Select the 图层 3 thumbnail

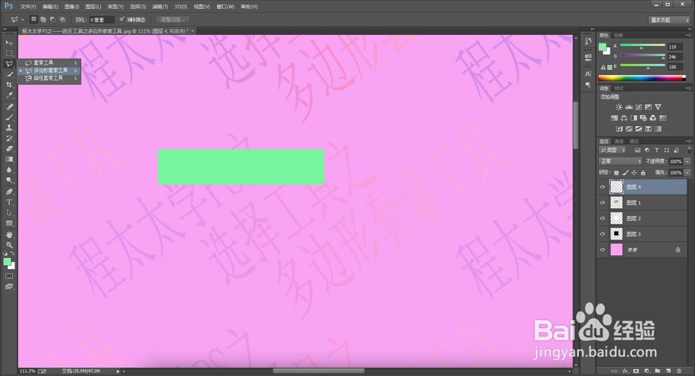click(x=616, y=234)
